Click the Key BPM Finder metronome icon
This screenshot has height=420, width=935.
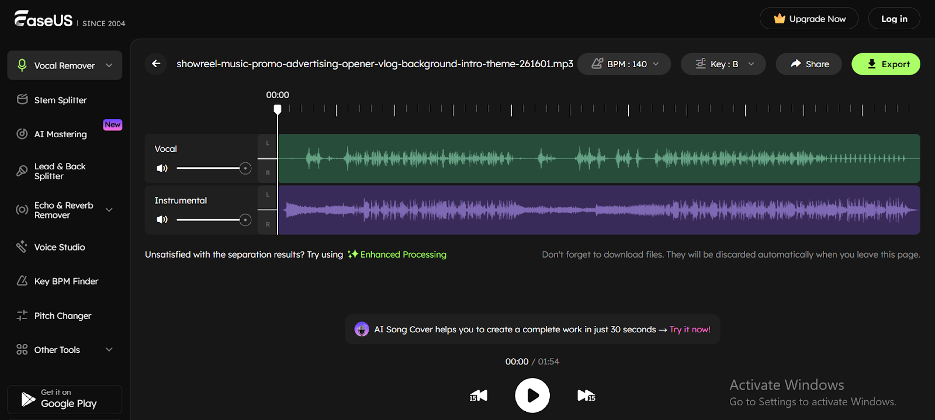tap(22, 281)
